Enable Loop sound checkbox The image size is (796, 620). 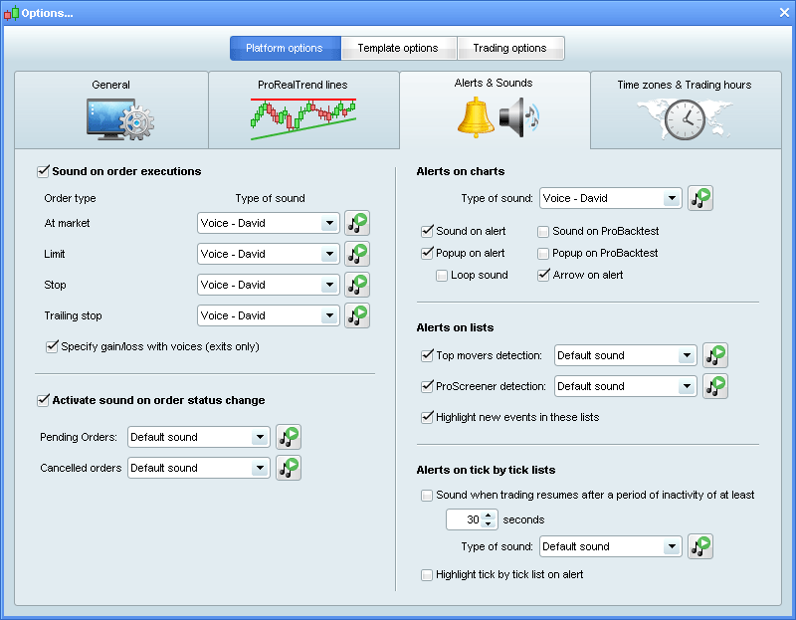click(442, 276)
